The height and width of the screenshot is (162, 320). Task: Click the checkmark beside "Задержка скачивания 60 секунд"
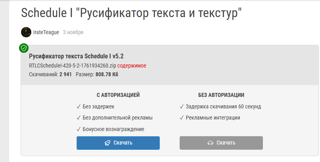(182, 107)
